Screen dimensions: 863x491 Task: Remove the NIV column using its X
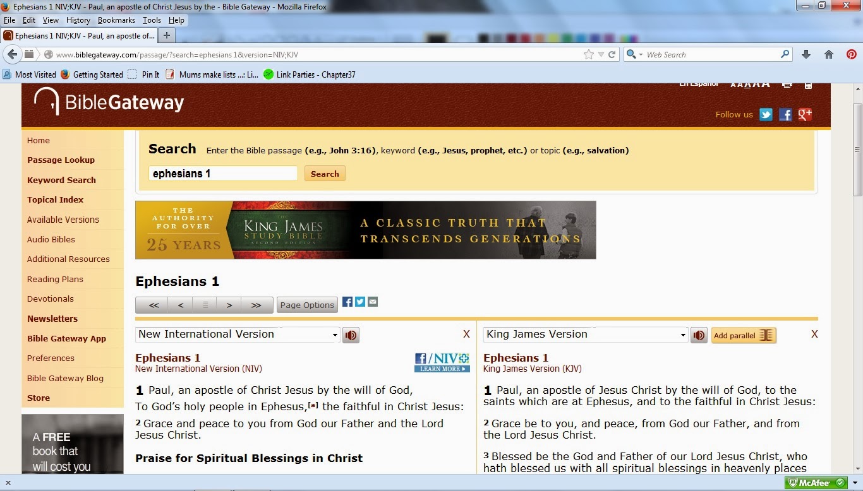point(466,334)
